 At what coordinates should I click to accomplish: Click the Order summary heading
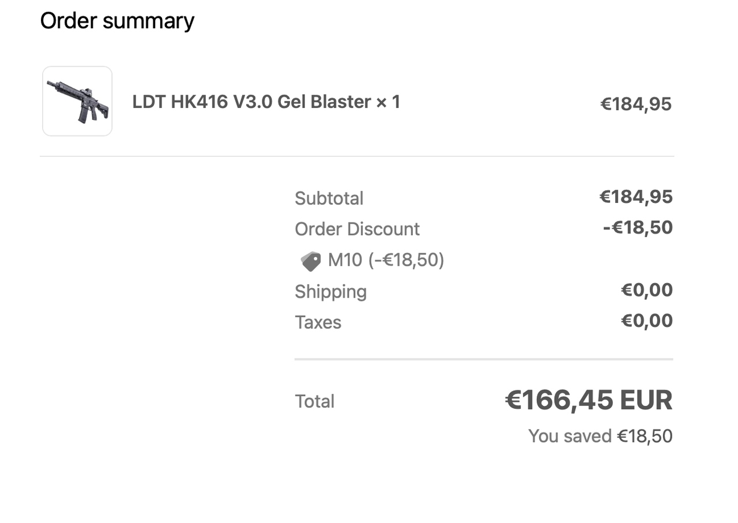coord(117,21)
